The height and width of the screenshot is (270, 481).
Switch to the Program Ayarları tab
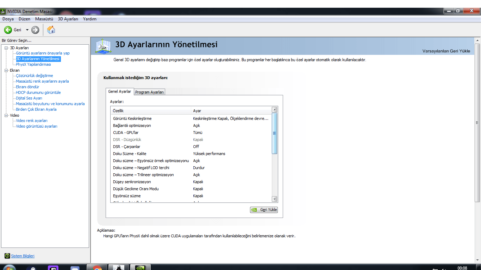tap(150, 92)
